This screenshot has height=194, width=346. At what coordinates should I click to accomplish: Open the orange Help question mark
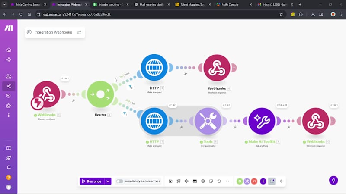pos(9,177)
